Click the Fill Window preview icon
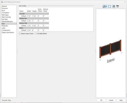The width and height of the screenshot is (127, 103). click(x=110, y=6)
